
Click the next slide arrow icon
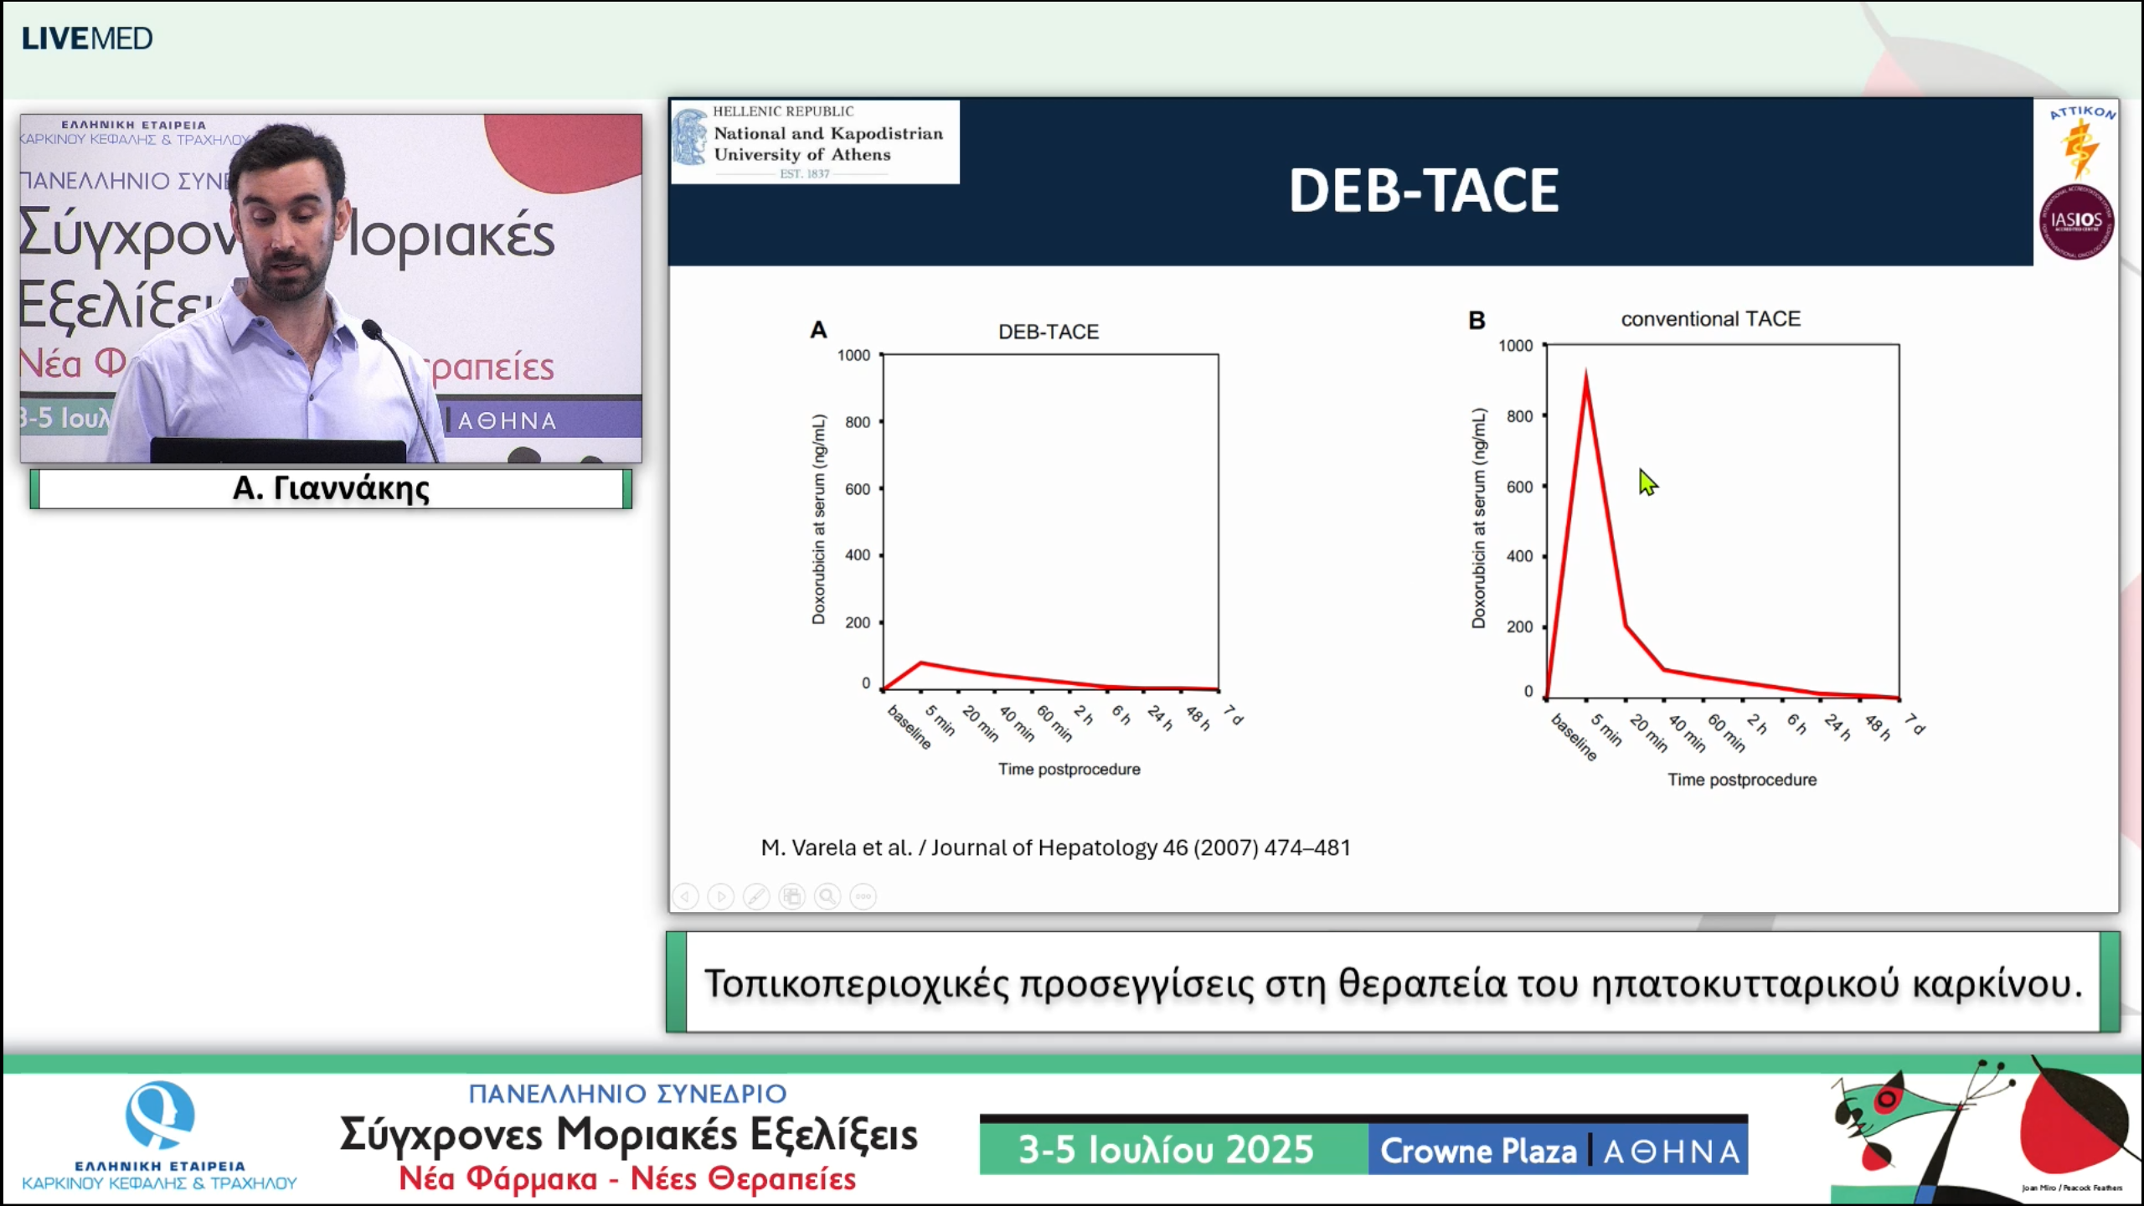(720, 897)
